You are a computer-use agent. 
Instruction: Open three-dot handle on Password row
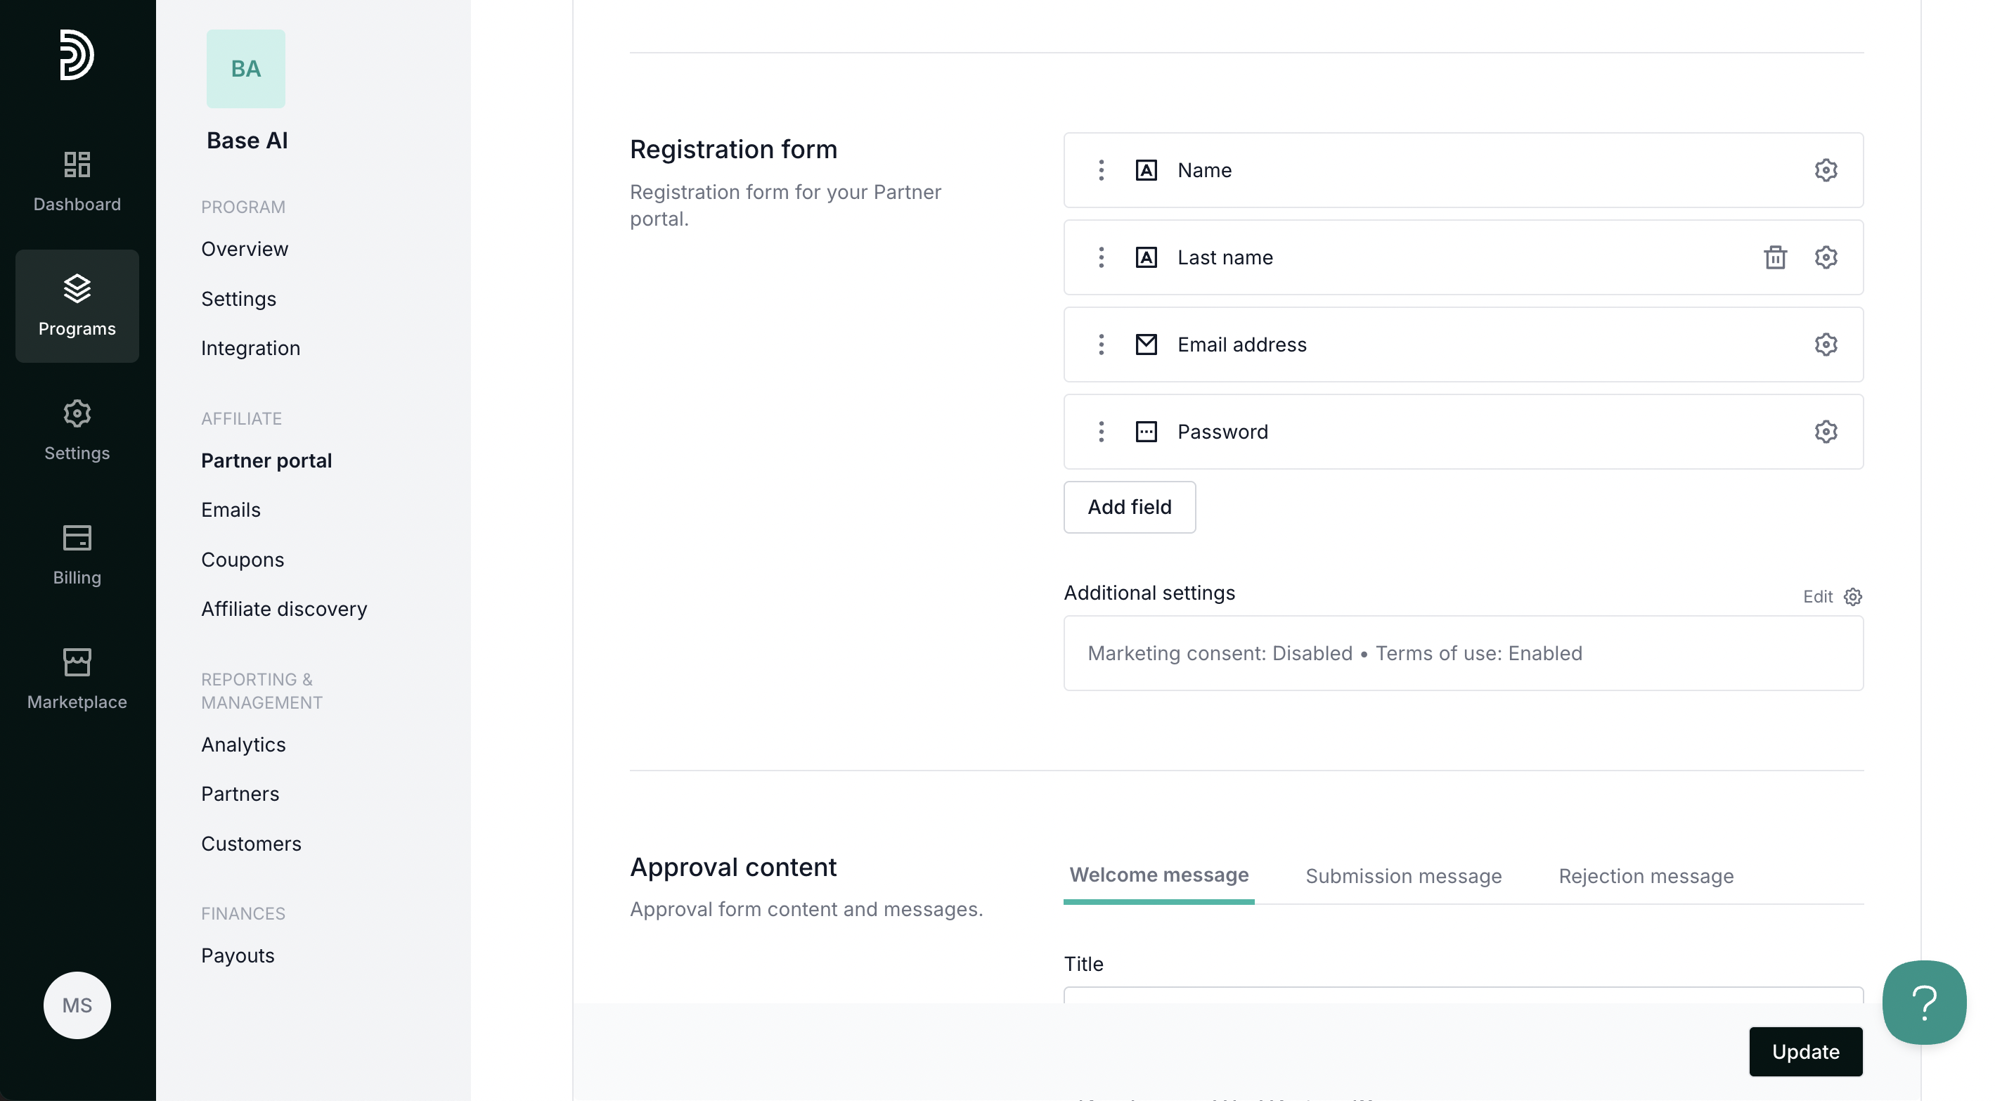tap(1101, 432)
